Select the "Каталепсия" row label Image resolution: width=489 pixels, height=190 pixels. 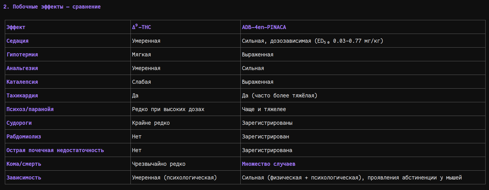click(22, 82)
